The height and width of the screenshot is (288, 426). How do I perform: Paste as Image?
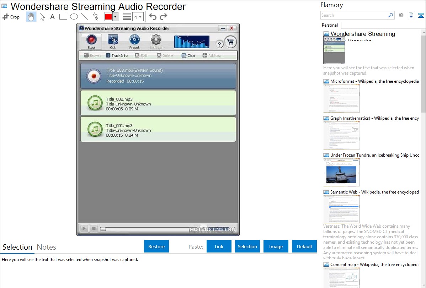click(276, 246)
